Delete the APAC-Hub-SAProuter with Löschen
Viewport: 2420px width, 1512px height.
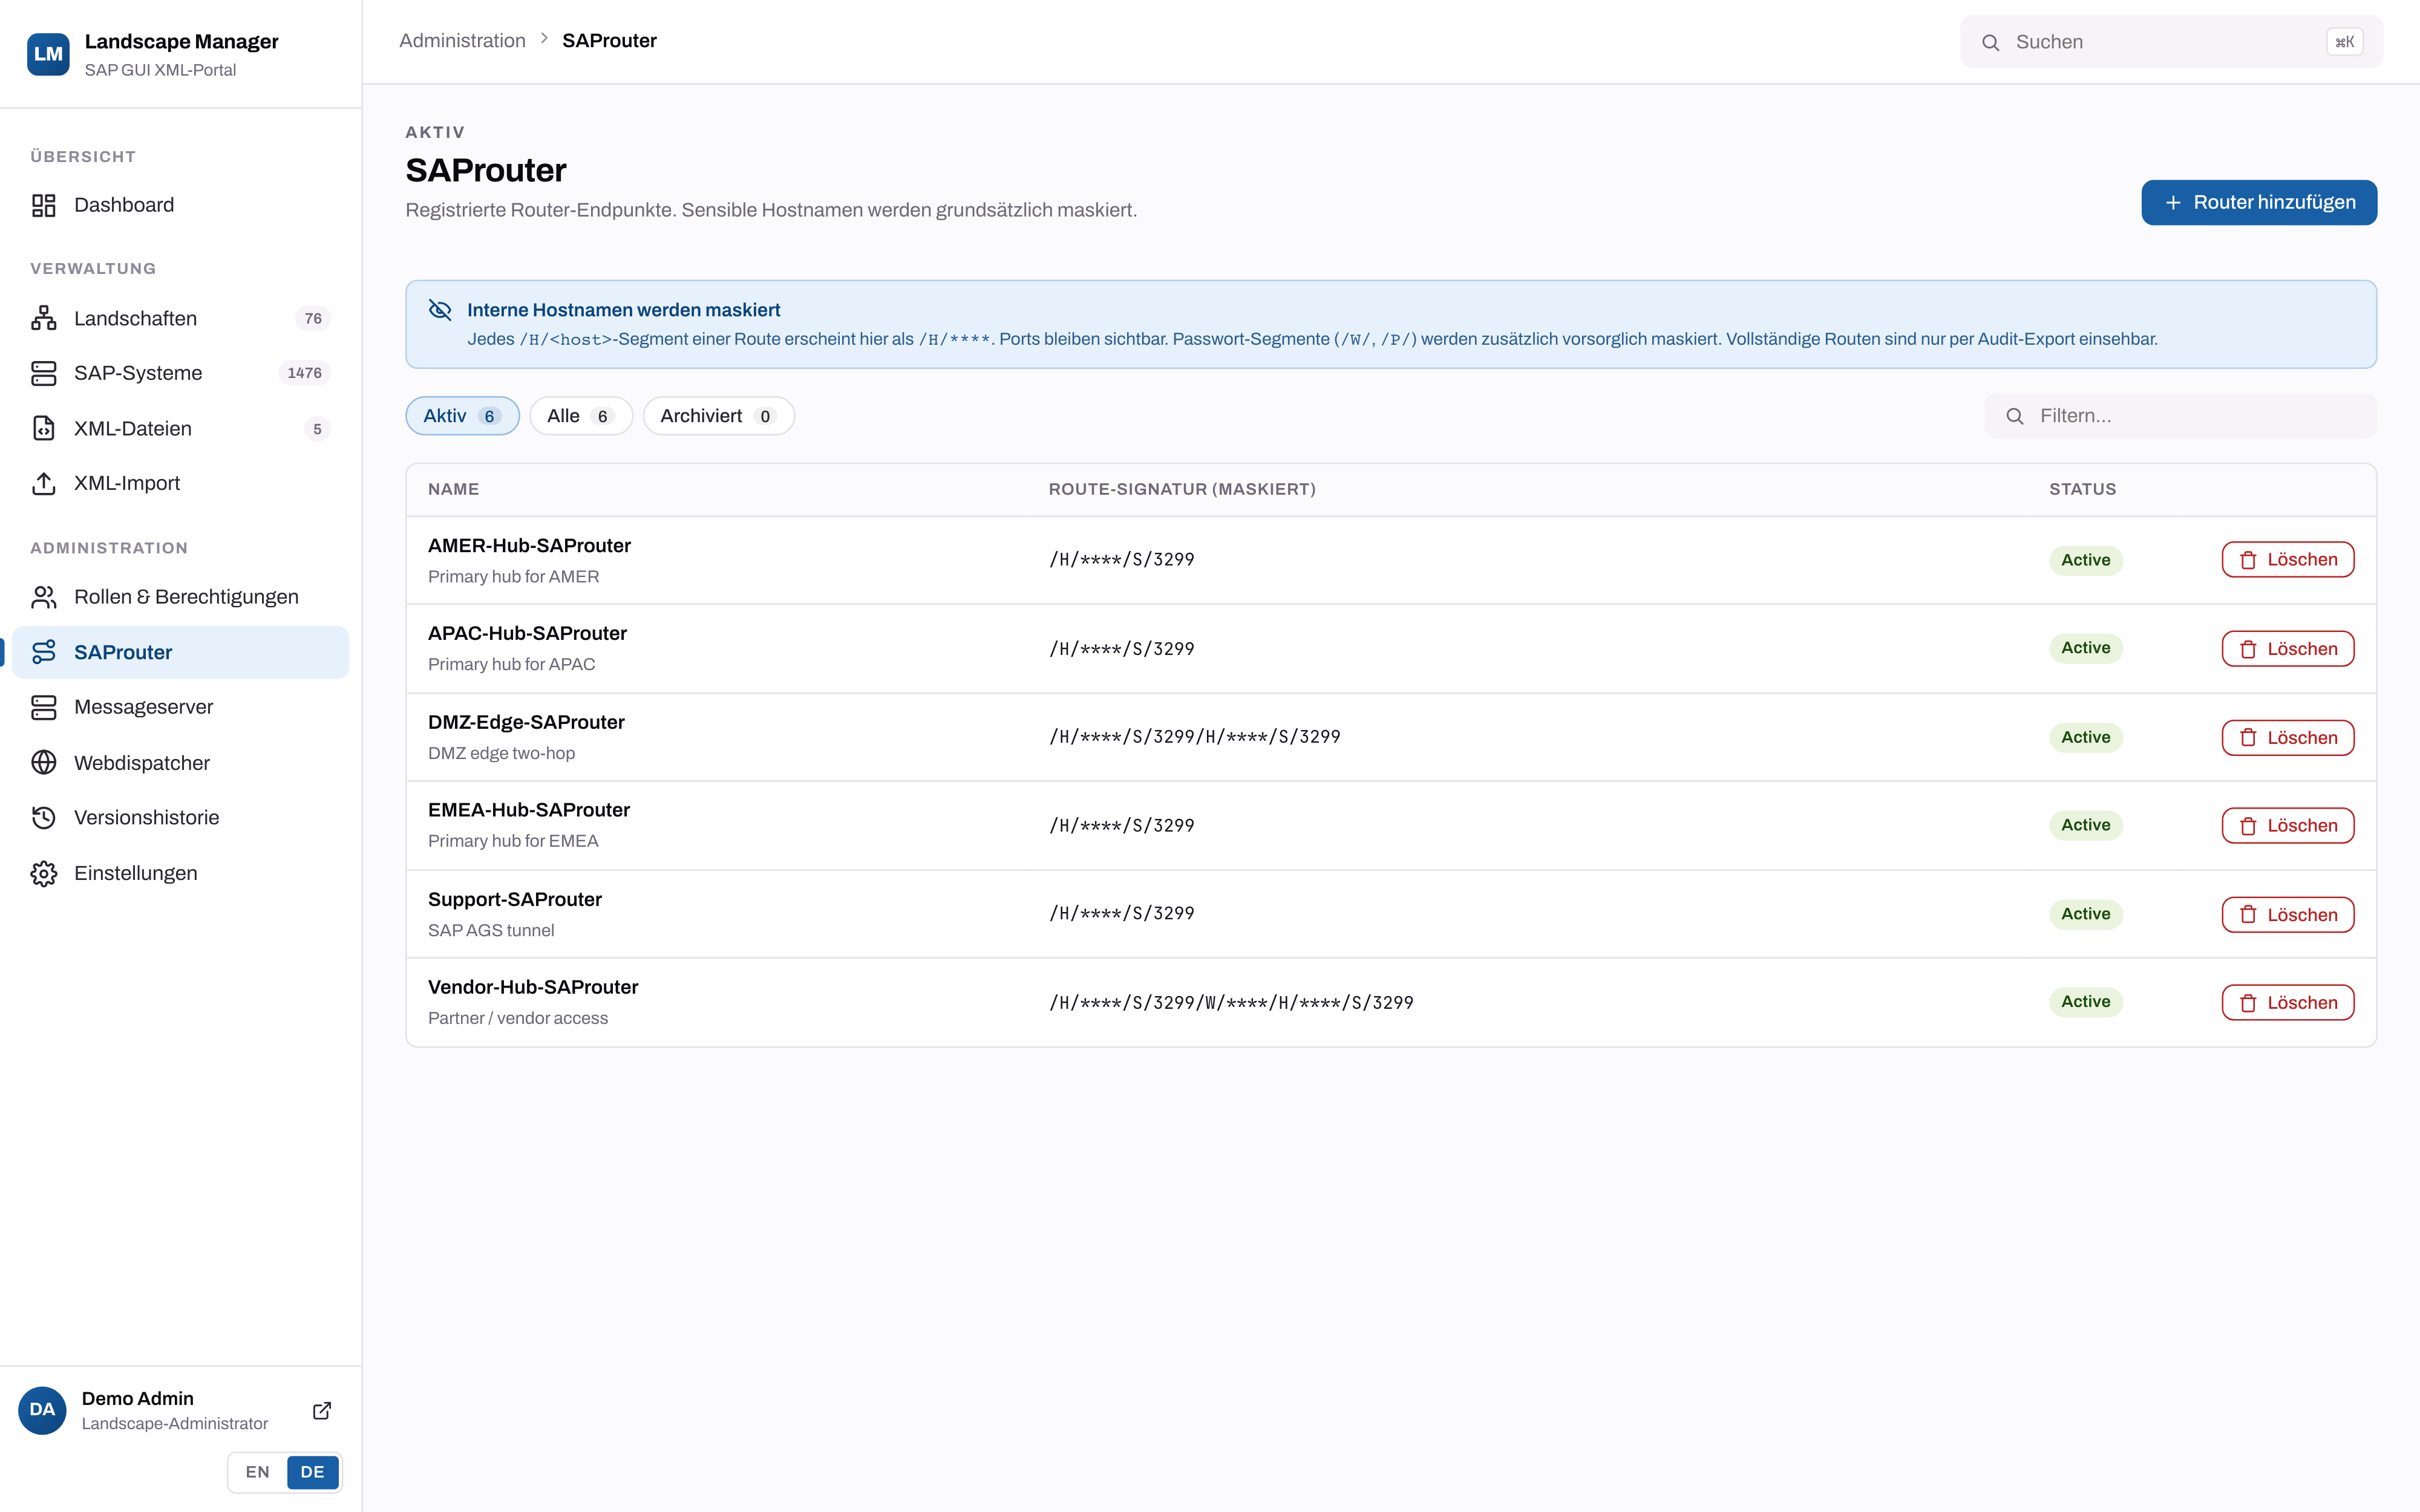pyautogui.click(x=2288, y=649)
